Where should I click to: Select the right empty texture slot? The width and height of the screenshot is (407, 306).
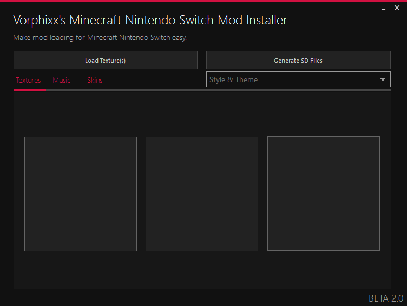[x=323, y=194]
